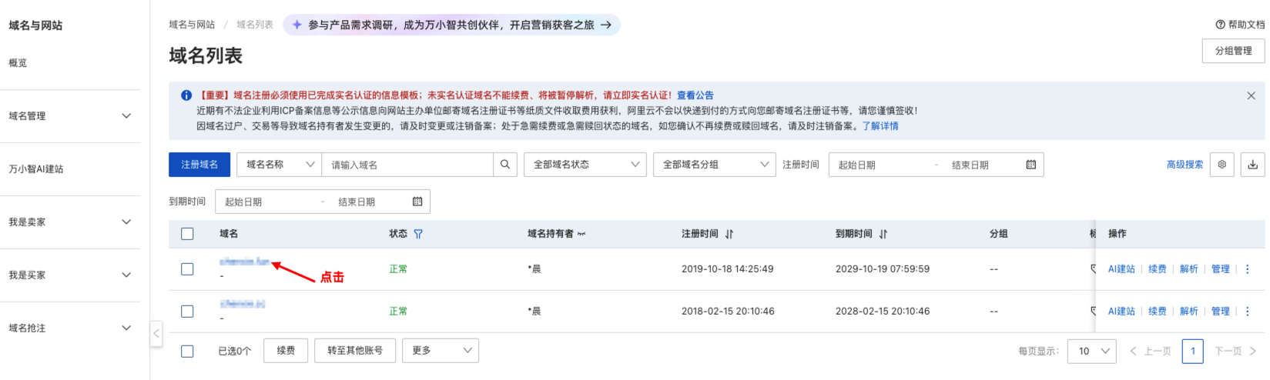Screen dimensions: 1270x380
Task: Check the second domain row checkbox
Action: point(187,312)
